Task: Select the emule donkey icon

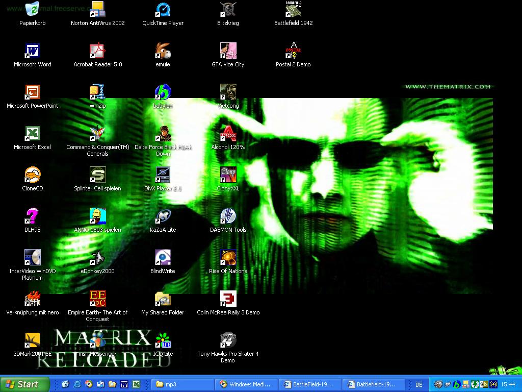Action: click(x=163, y=51)
